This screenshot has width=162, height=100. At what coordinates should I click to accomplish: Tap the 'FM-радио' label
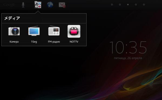[x=54, y=42]
